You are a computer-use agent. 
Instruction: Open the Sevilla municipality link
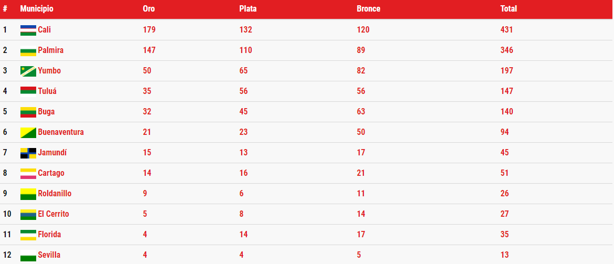[49, 255]
